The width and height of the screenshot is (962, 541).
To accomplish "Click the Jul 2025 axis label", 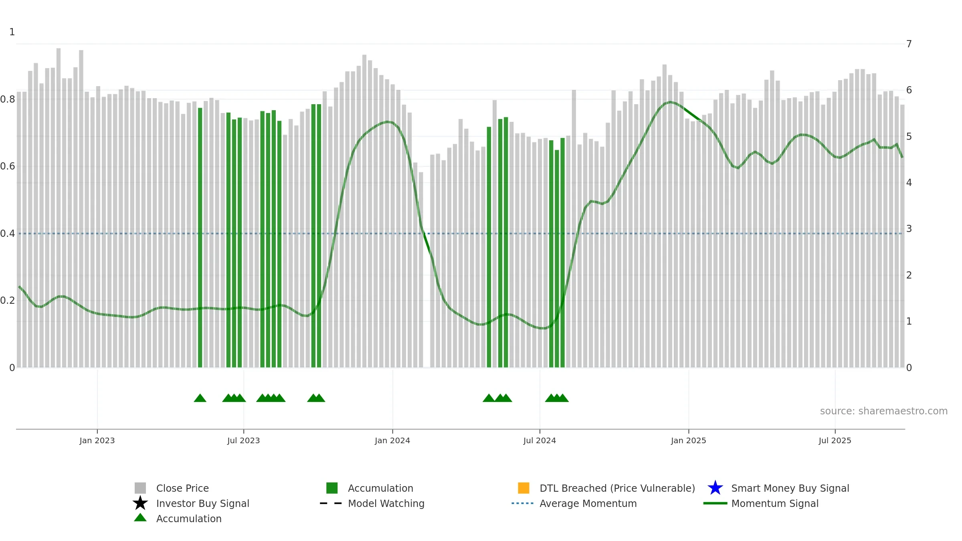I will point(835,441).
